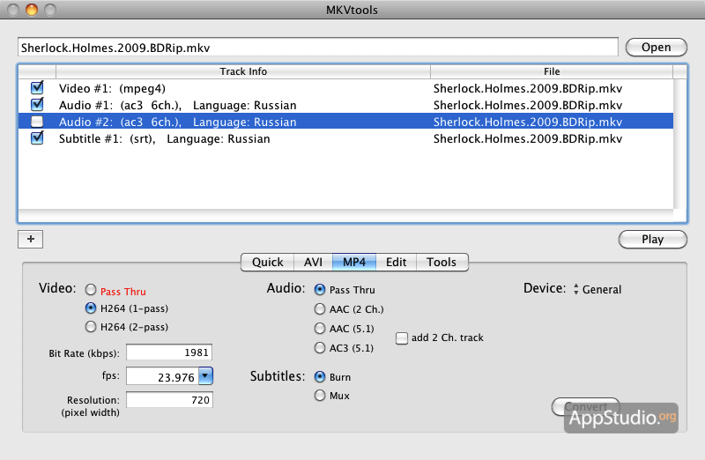
Task: Open the Edit tab
Action: [396, 262]
